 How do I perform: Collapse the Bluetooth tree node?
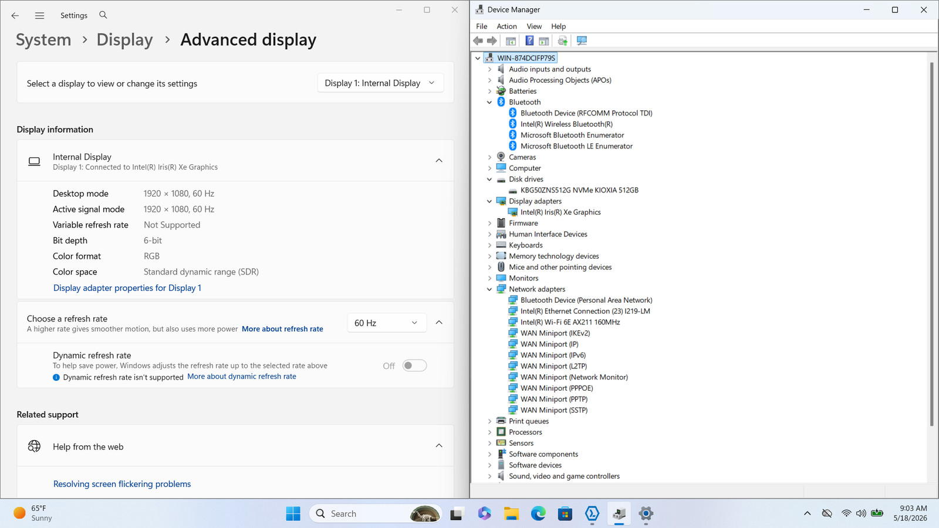point(489,102)
